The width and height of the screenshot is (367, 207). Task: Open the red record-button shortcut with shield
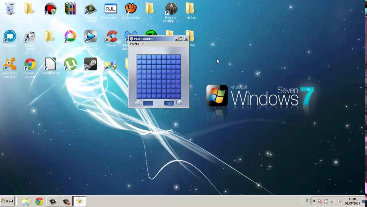[x=50, y=9]
